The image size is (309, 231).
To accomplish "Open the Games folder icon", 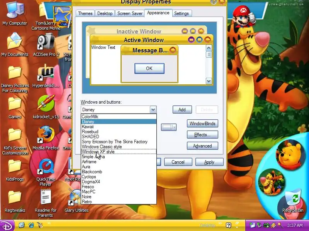I will pyautogui.click(x=15, y=108).
